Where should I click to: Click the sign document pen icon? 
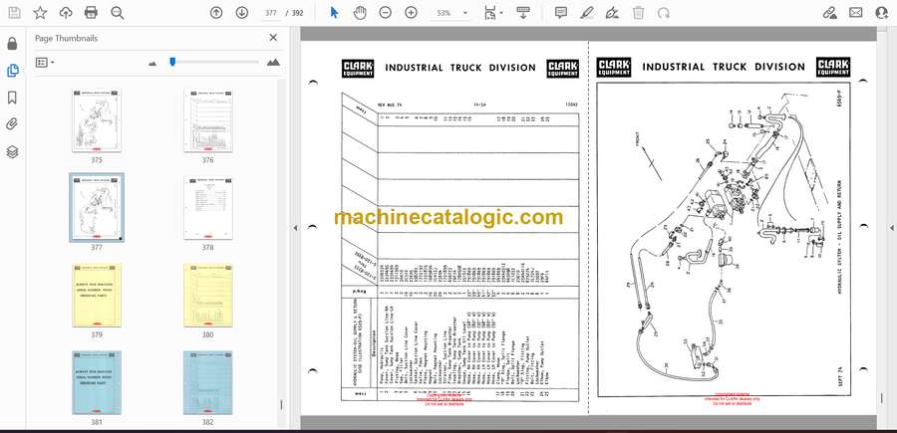pyautogui.click(x=613, y=13)
